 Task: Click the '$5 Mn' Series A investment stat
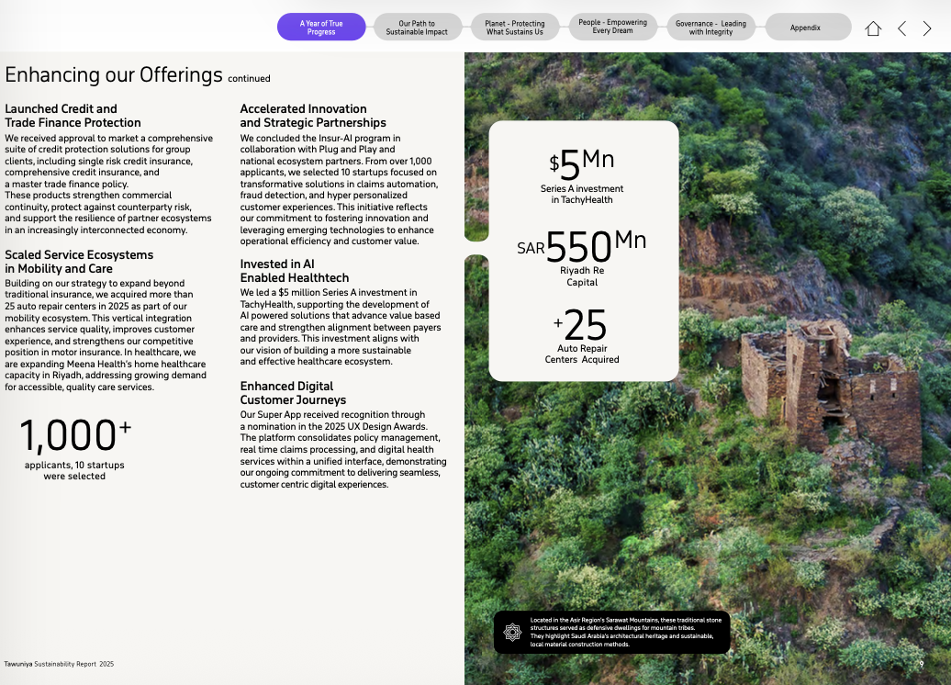pyautogui.click(x=582, y=176)
